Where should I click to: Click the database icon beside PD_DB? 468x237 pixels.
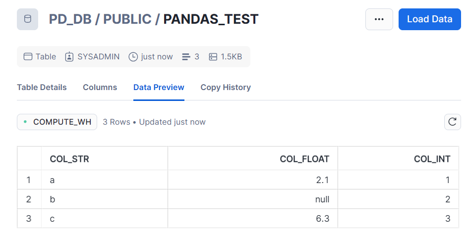(x=27, y=19)
